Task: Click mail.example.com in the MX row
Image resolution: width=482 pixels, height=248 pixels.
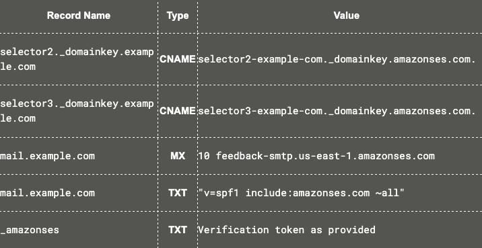Action: 47,156
